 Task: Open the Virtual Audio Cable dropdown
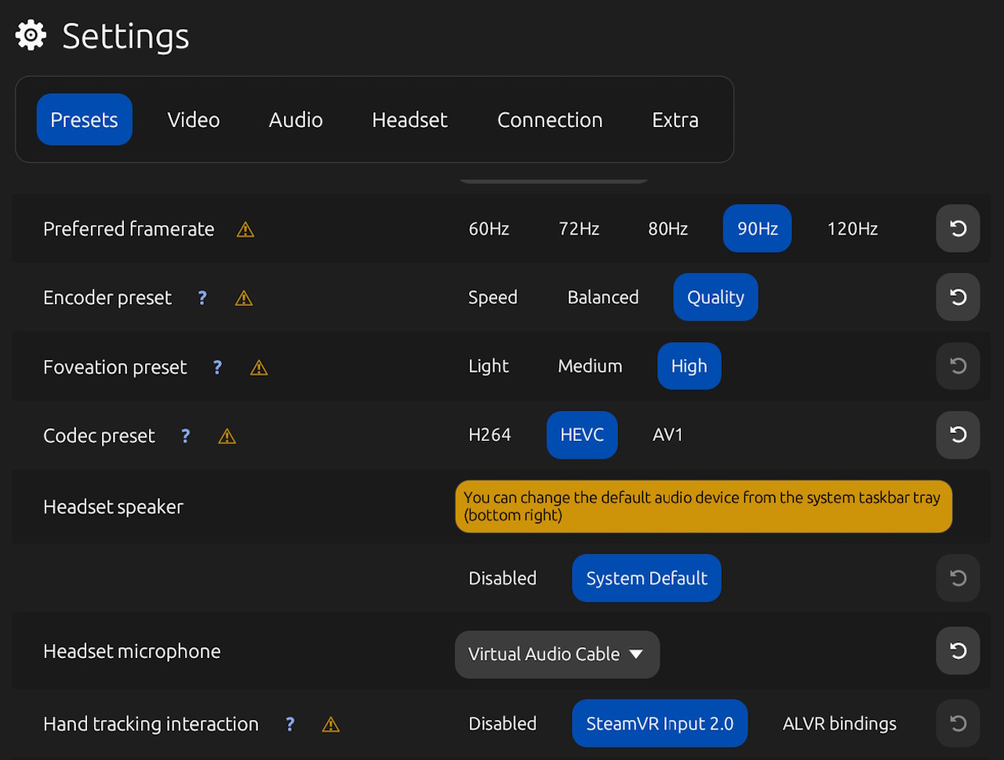557,654
